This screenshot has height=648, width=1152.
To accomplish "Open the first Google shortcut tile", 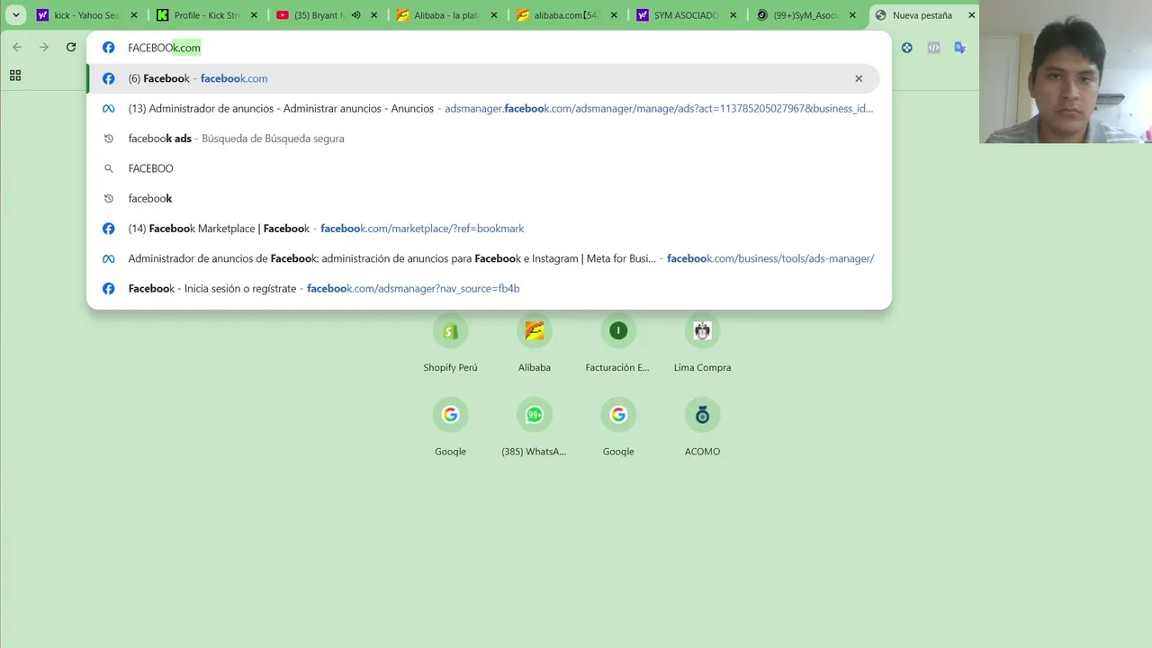I will (x=450, y=427).
